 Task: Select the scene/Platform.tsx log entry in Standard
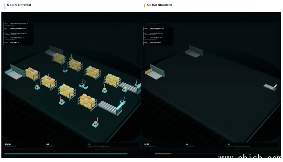click(158, 43)
